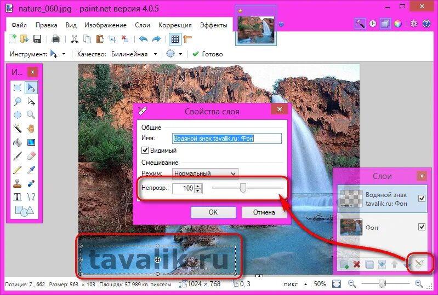The image size is (438, 295).
Task: Paste from clipboard using the Paste icon
Action: point(100,39)
